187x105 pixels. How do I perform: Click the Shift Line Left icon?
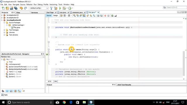pos(98,15)
